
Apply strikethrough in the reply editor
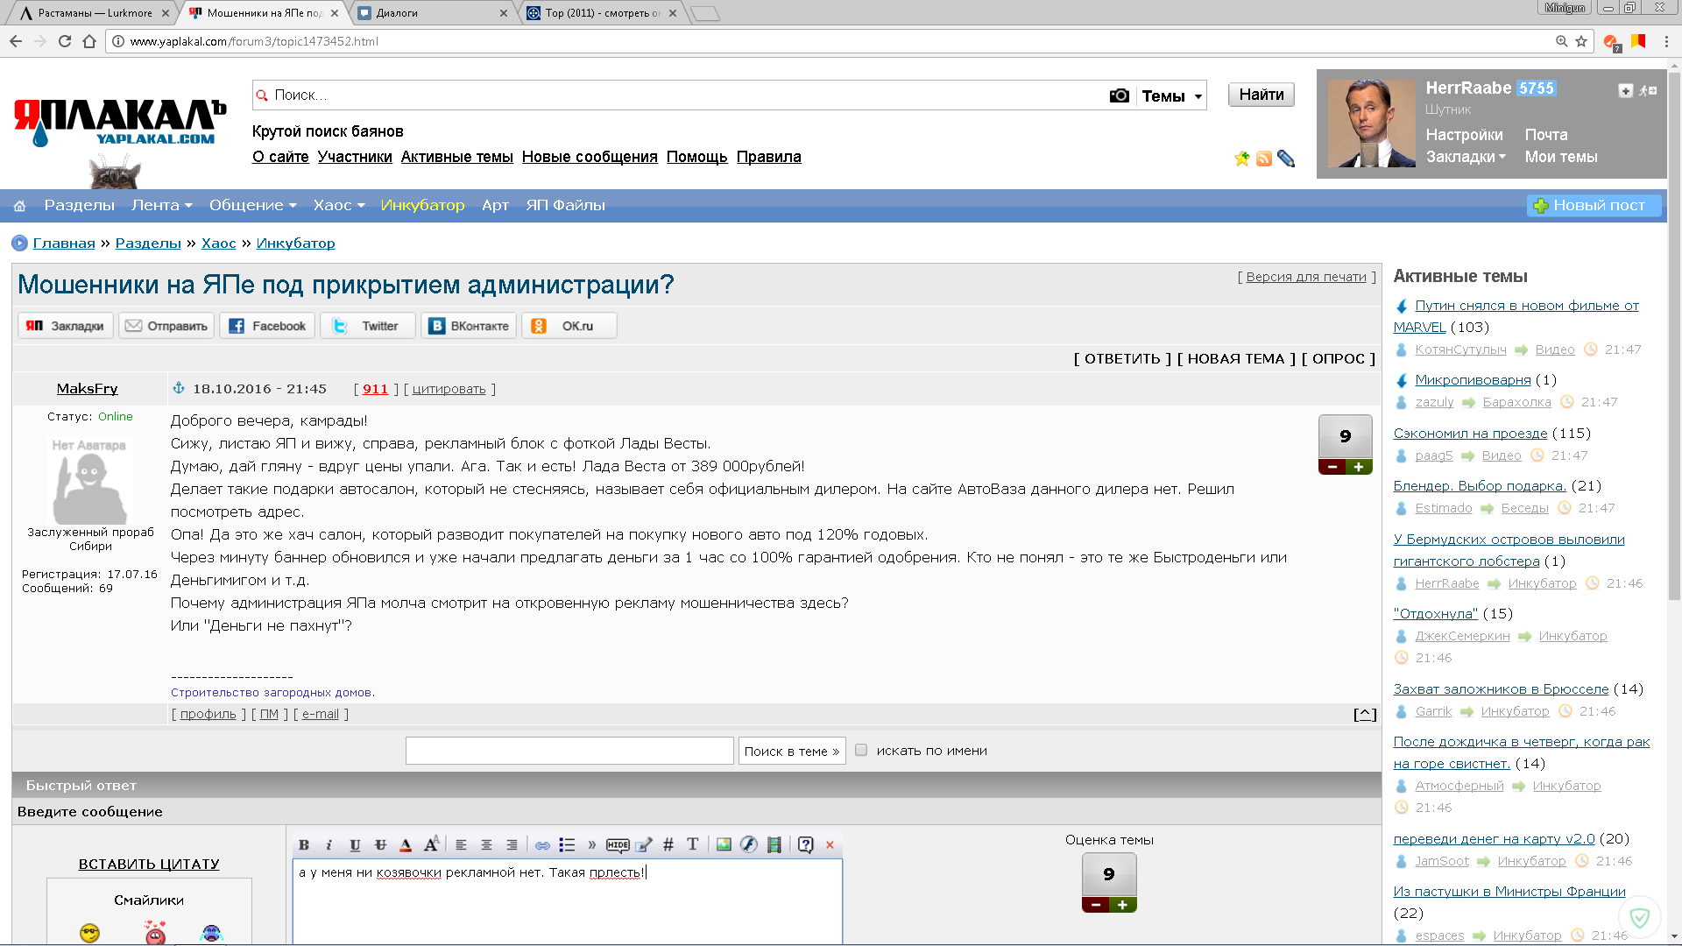[x=380, y=845]
